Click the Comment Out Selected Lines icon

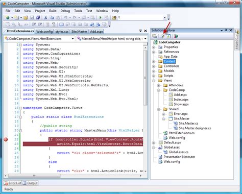point(47,25)
